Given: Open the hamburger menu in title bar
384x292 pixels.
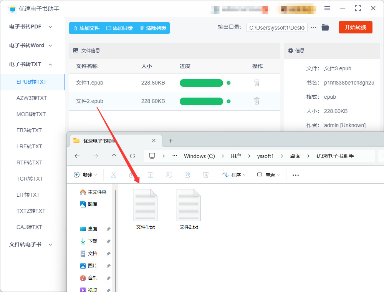Looking at the screenshot, I should pos(327,8).
